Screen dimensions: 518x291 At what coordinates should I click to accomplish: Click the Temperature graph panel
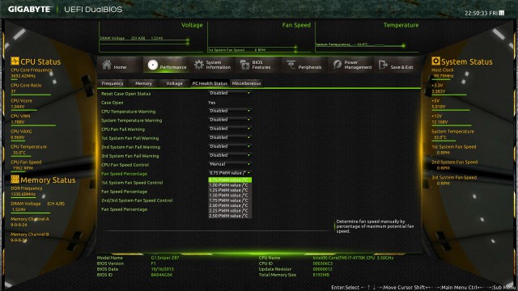tap(367, 37)
